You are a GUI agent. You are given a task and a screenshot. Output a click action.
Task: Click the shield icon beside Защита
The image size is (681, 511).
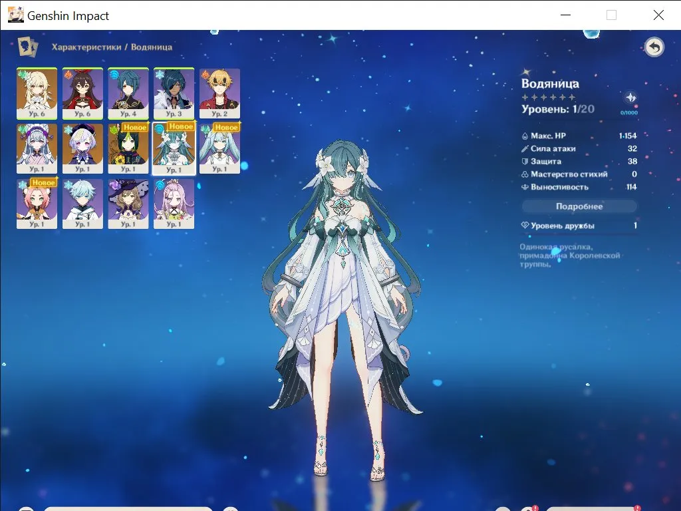525,162
